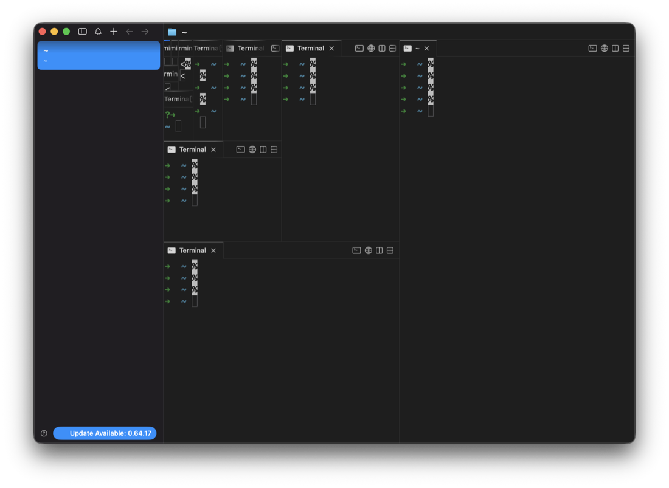Go back with the left arrow
Image resolution: width=669 pixels, height=488 pixels.
(130, 32)
